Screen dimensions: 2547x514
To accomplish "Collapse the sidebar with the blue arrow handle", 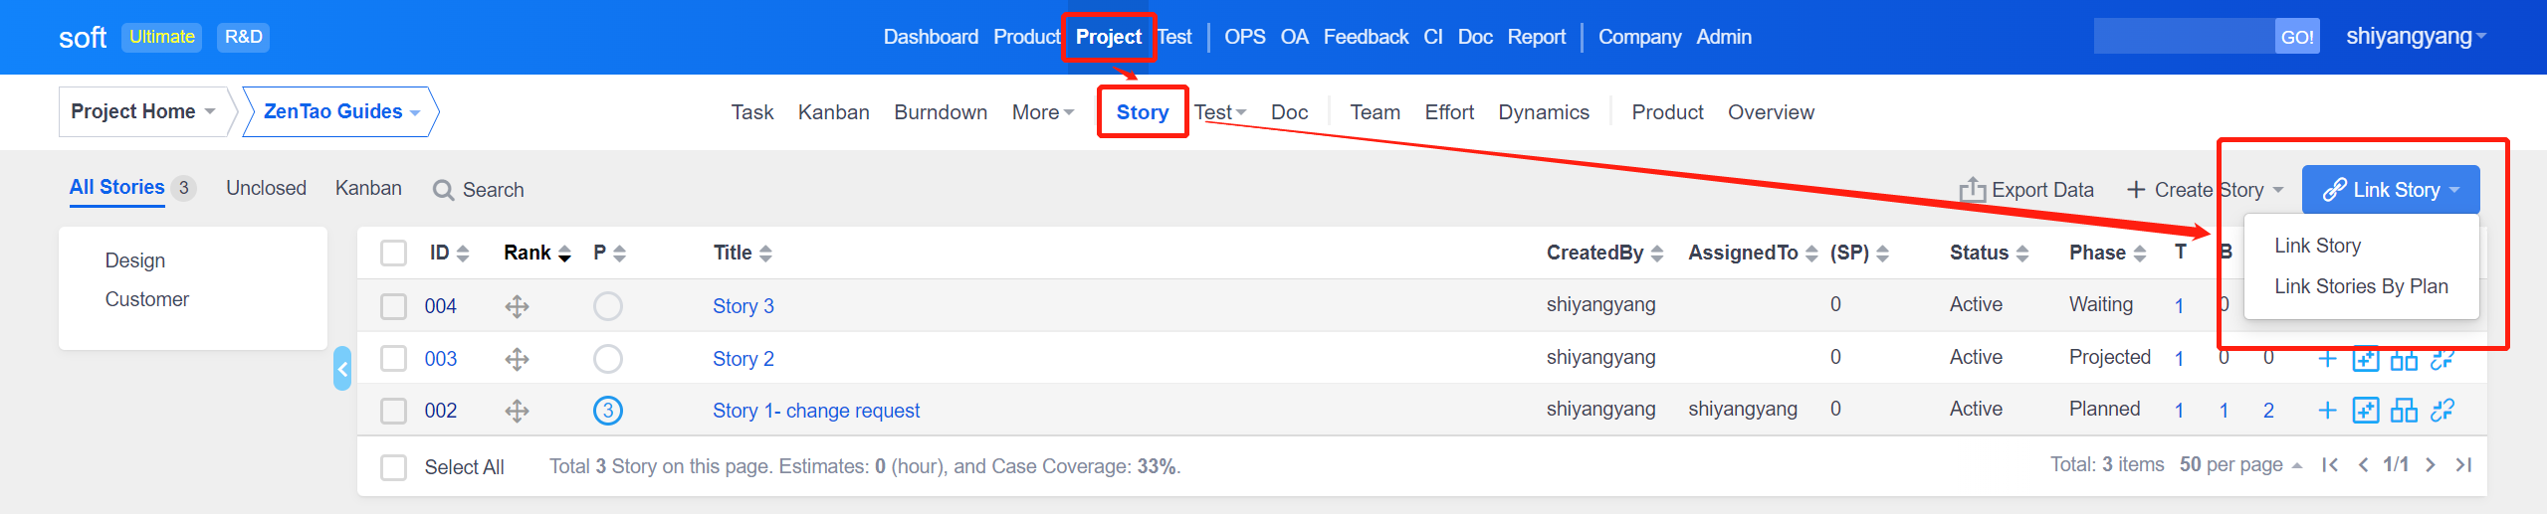I will (x=342, y=370).
